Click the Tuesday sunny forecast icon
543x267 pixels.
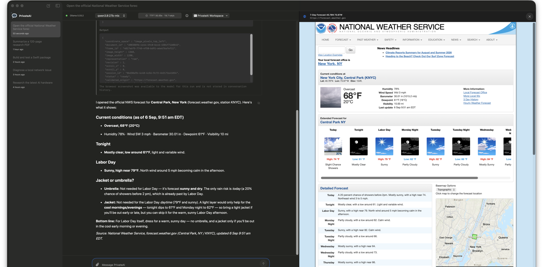coord(435,146)
